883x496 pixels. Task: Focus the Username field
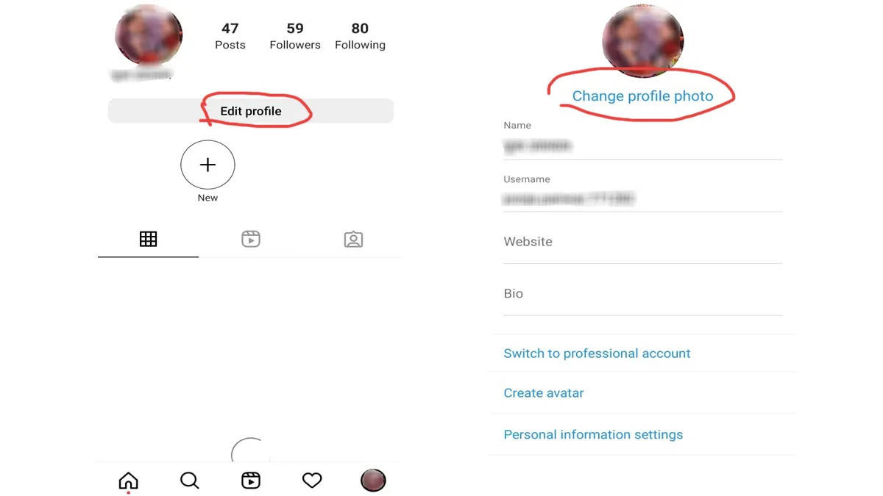click(x=642, y=193)
